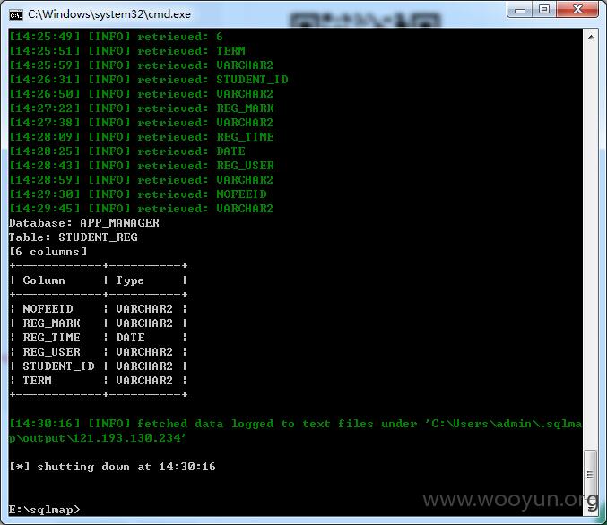
Task: Click VARCHAR2 type in the NOFEEID row
Action: [x=144, y=309]
